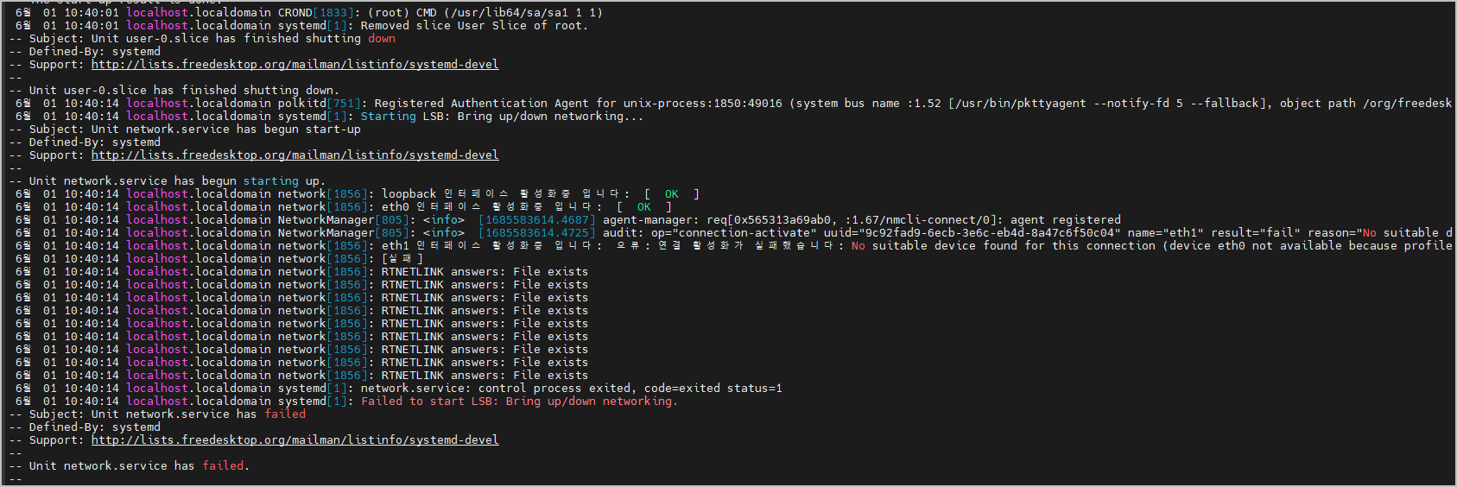The width and height of the screenshot is (1457, 487).
Task: Click 'agent-manager:' in the NetworkManager line
Action: 650,220
